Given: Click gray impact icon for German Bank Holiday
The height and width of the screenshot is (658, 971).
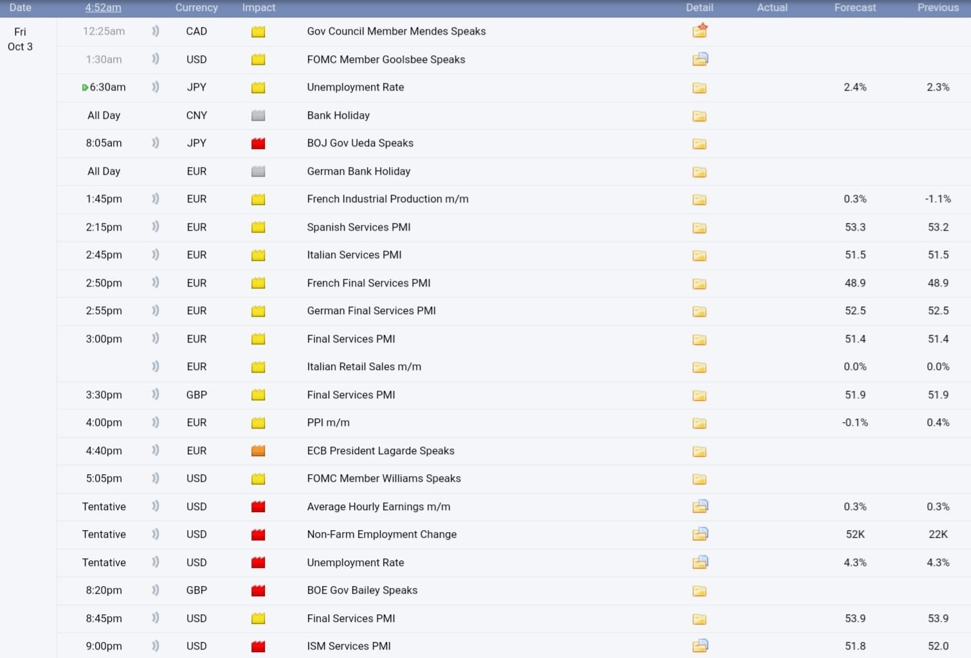Looking at the screenshot, I should point(258,172).
